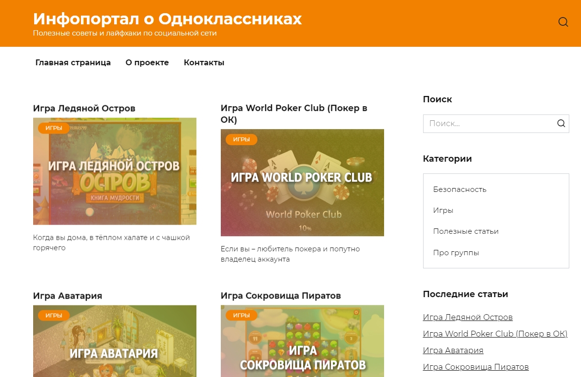Open article heading Игра Аватария
The height and width of the screenshot is (377, 581).
coord(67,296)
